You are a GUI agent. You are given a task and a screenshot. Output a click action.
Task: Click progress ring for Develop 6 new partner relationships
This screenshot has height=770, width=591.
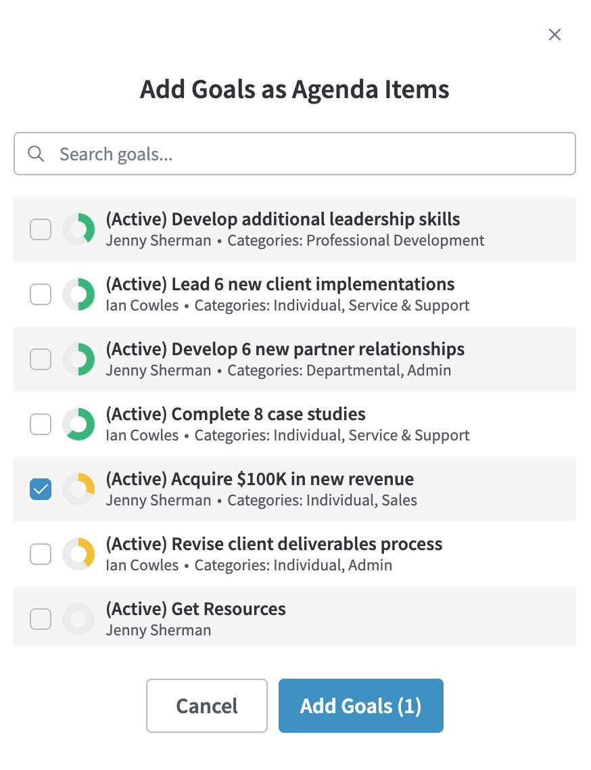pos(78,360)
